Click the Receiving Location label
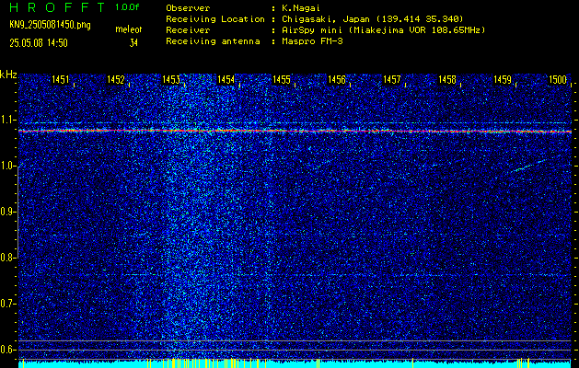 pyautogui.click(x=215, y=18)
